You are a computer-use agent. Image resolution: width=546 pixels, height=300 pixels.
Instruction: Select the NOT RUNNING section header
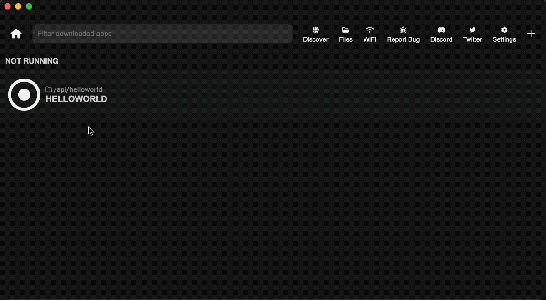(32, 61)
